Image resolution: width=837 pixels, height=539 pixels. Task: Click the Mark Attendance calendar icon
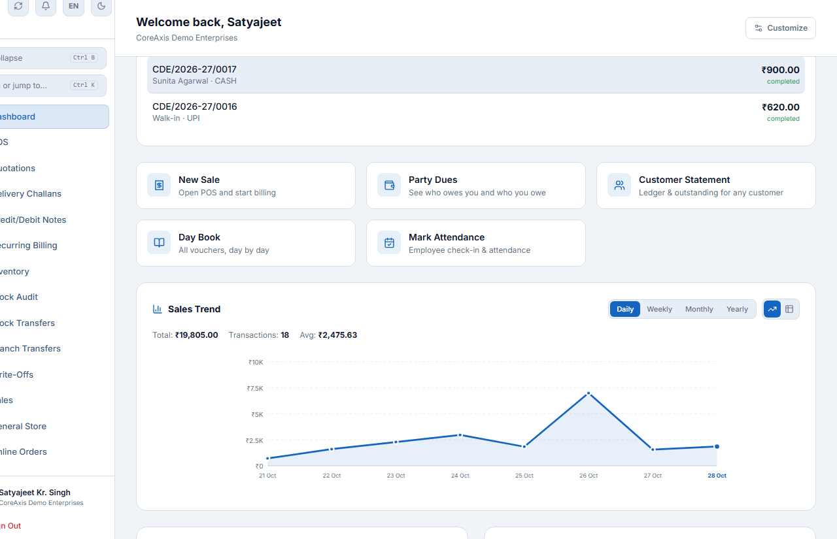click(389, 243)
